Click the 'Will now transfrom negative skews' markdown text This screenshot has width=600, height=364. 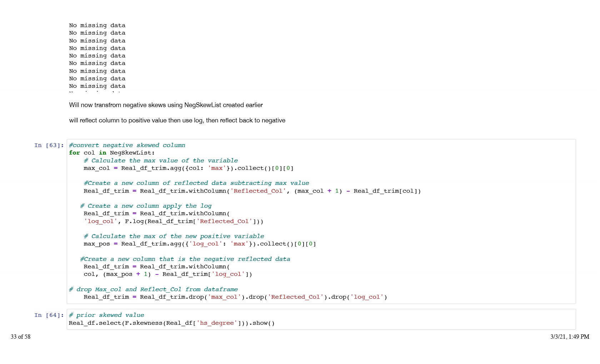point(166,105)
